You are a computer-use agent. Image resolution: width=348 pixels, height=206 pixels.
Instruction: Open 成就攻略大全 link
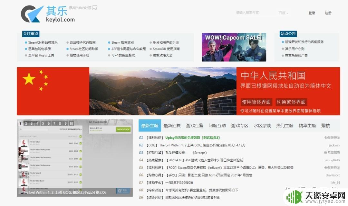[x=162, y=55]
